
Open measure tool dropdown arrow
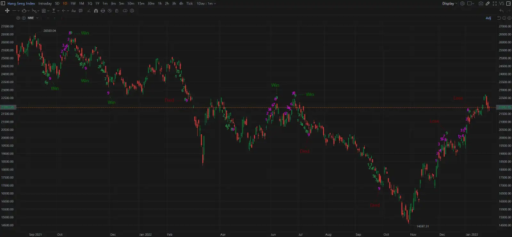click(58, 11)
